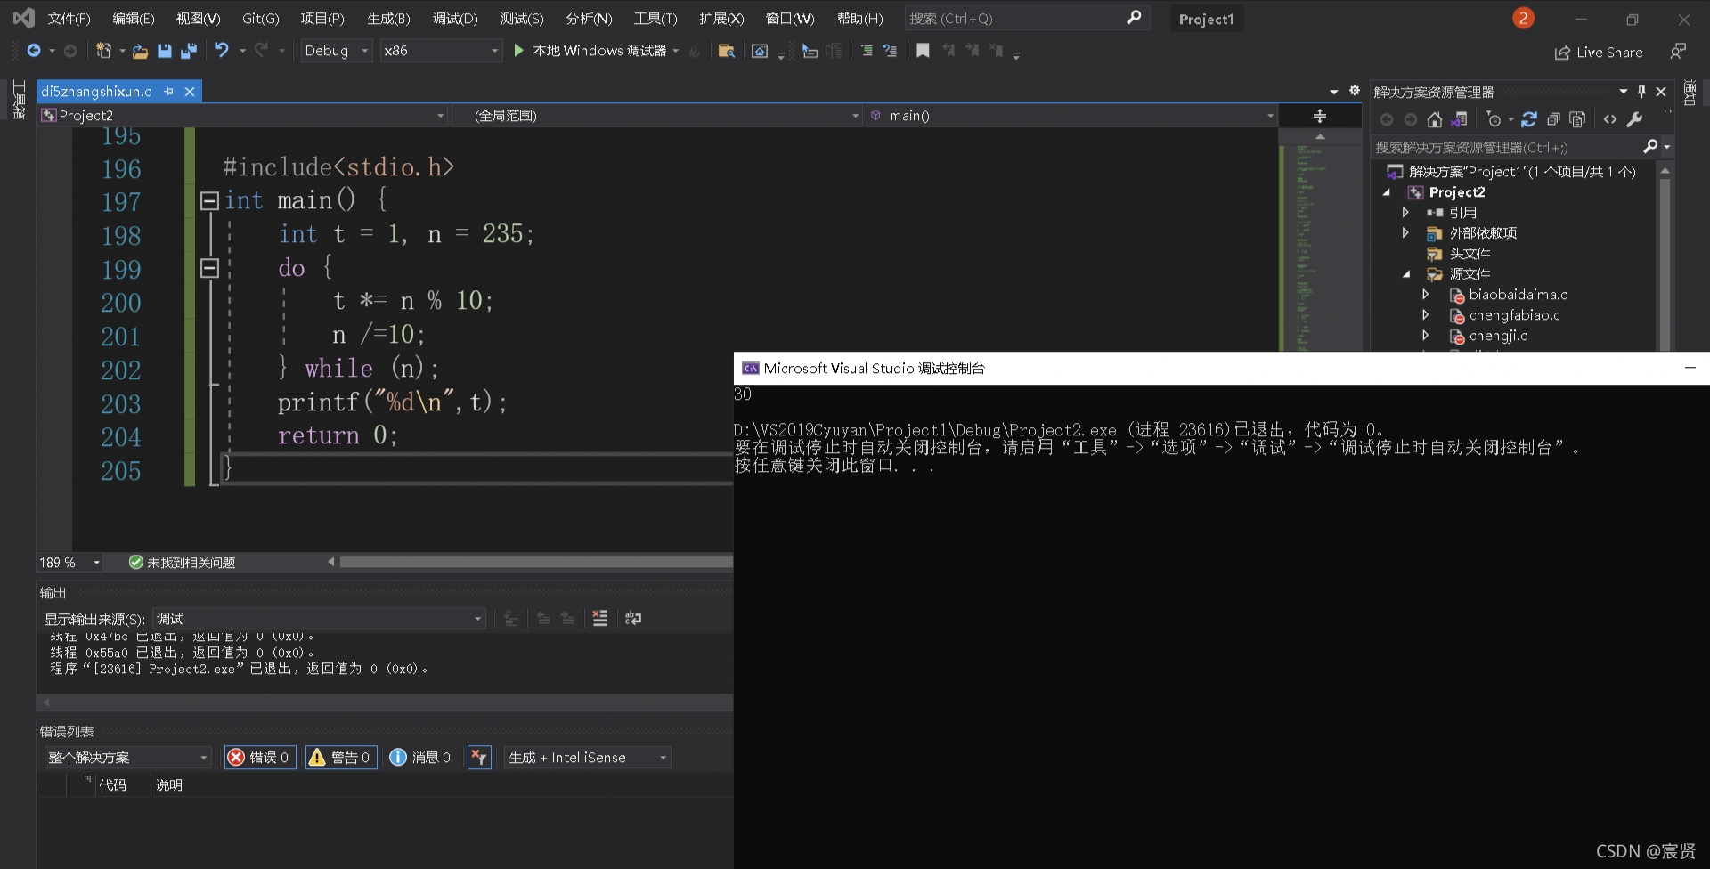The width and height of the screenshot is (1710, 869).
Task: Click the Uncomment selected lines icon
Action: tap(890, 51)
